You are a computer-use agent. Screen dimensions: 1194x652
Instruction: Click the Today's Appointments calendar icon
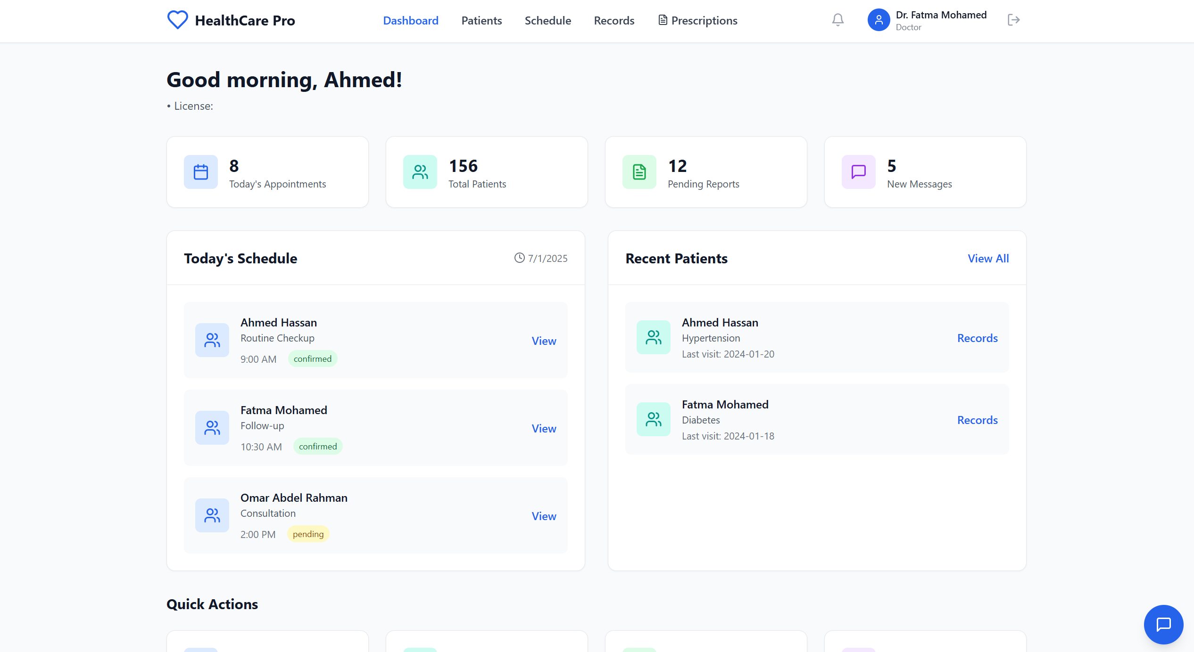[x=200, y=172]
